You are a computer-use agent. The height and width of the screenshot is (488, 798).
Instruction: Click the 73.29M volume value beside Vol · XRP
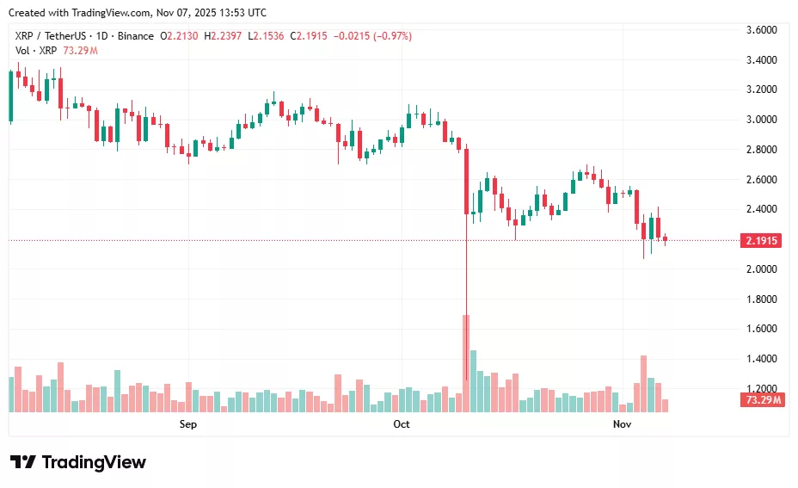click(82, 51)
